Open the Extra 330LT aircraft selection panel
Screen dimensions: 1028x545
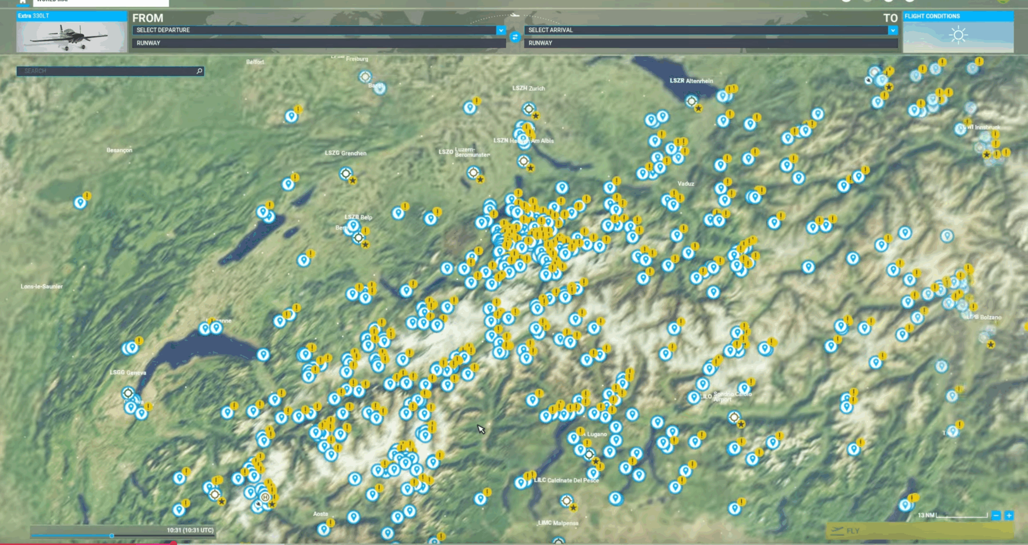71,33
